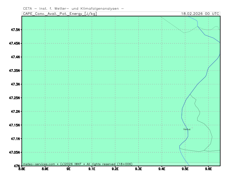242x182 pixels.
Task: Click the 9.1E longitude axis label
Action: click(x=92, y=169)
